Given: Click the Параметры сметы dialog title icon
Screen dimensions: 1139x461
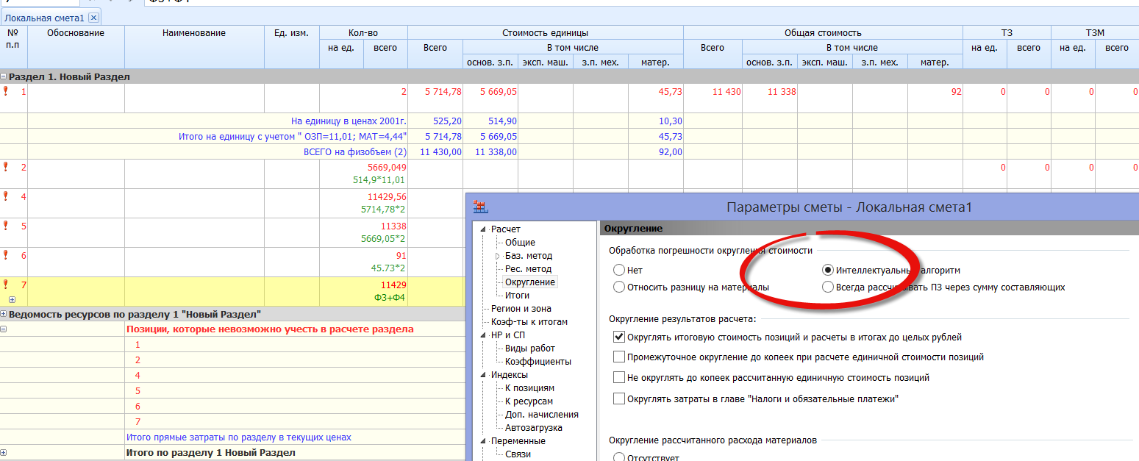Looking at the screenshot, I should click(x=480, y=207).
